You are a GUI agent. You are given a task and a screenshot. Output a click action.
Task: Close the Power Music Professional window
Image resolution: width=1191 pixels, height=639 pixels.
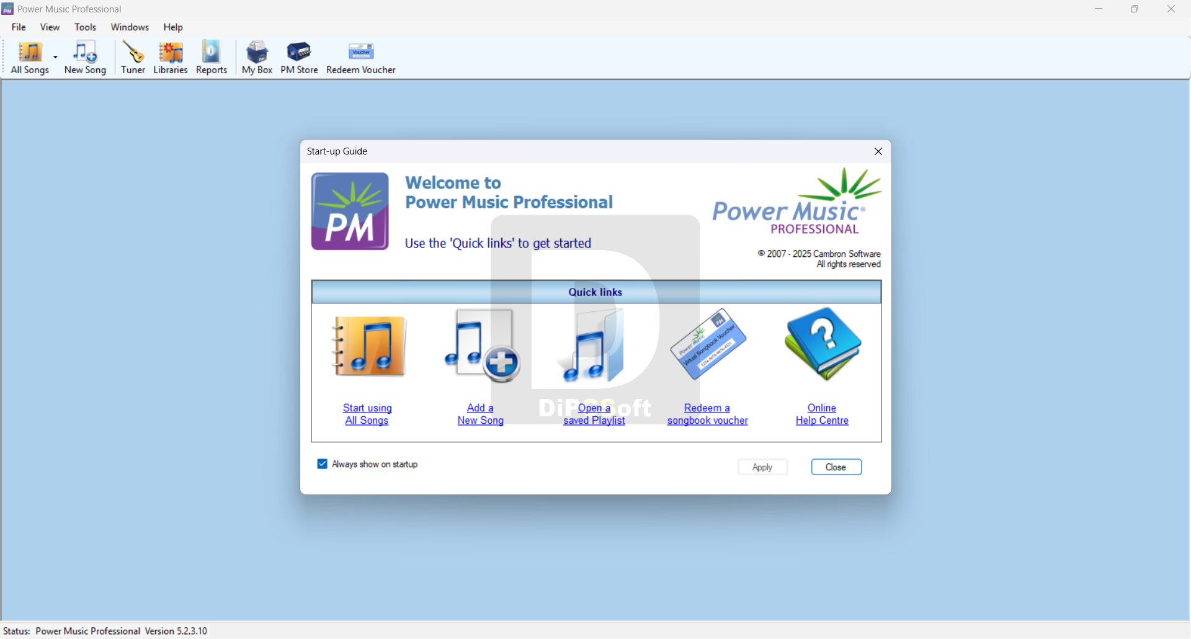1171,9
